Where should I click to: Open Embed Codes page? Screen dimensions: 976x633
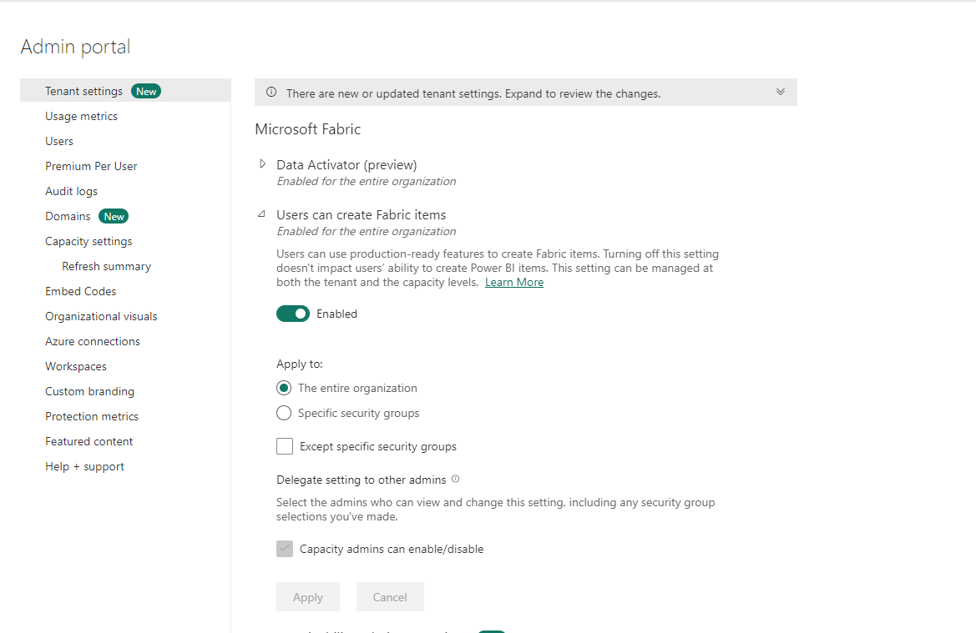coord(80,291)
